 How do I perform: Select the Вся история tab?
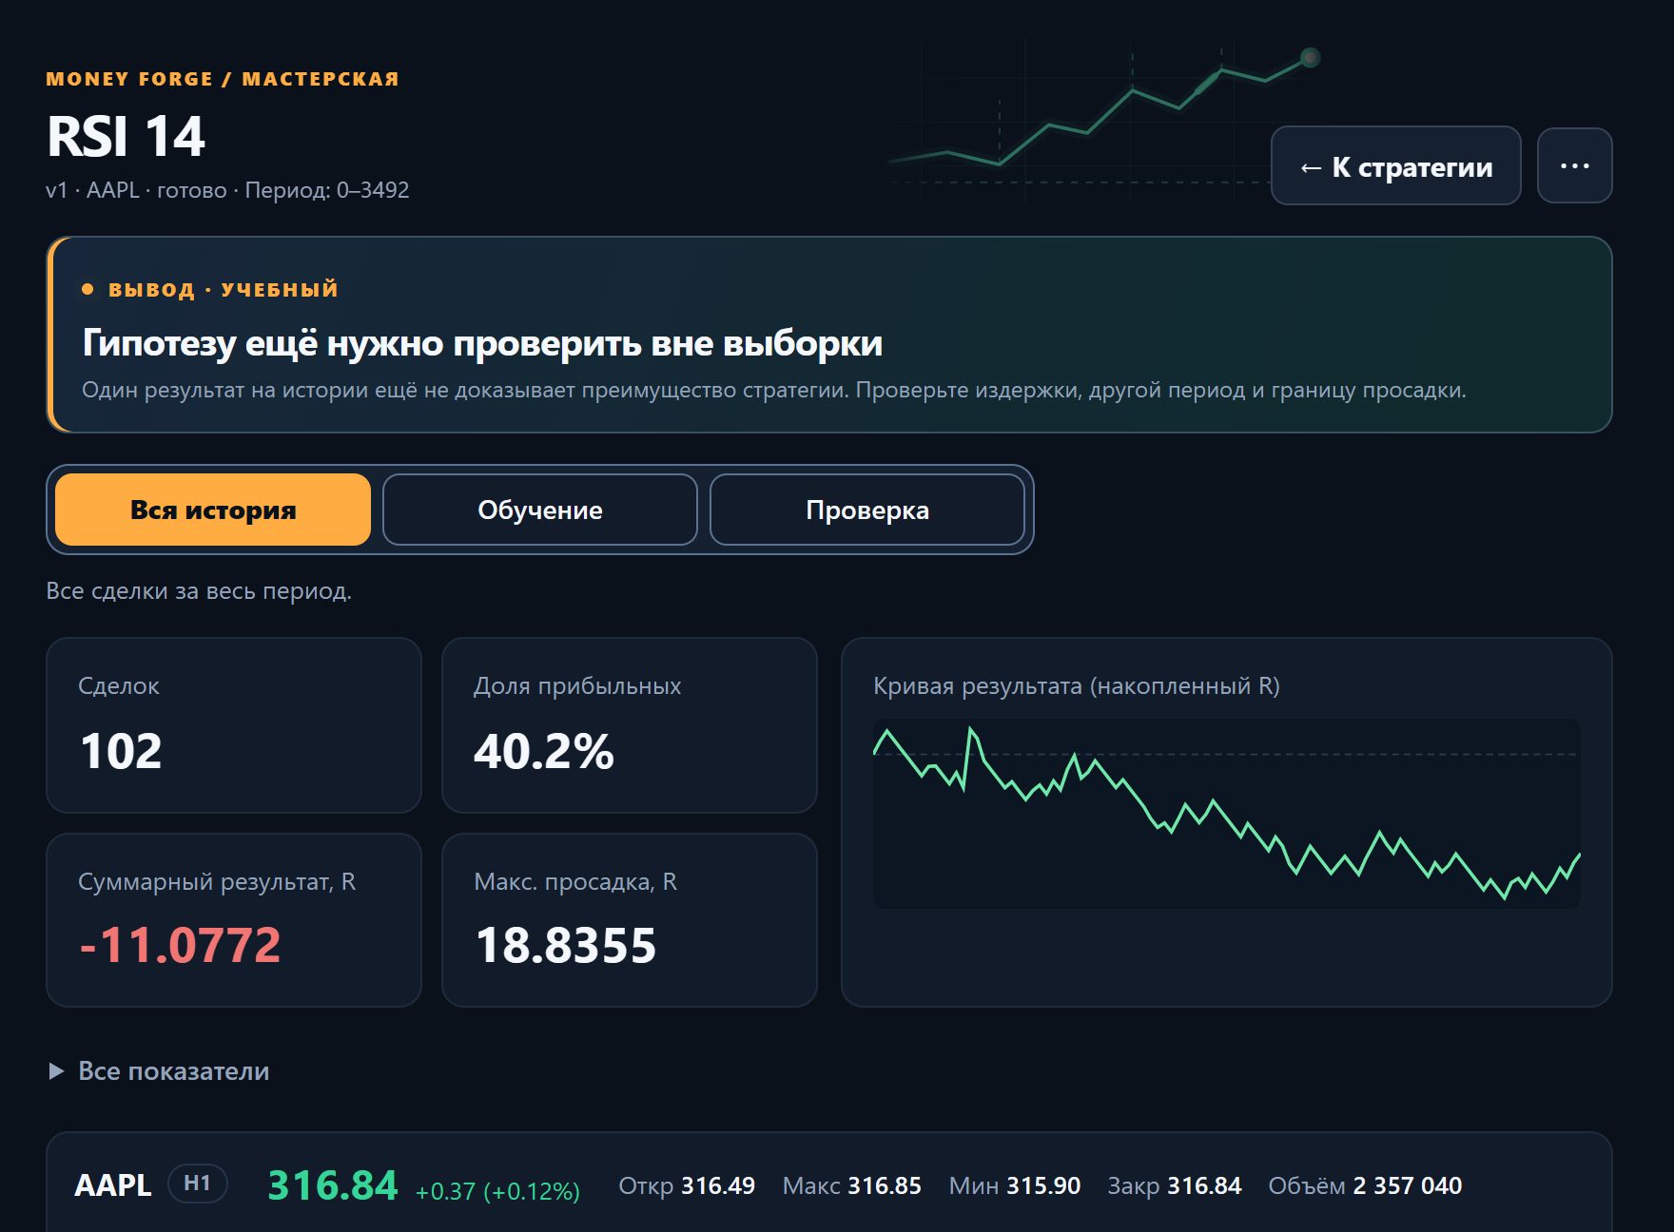[x=213, y=510]
